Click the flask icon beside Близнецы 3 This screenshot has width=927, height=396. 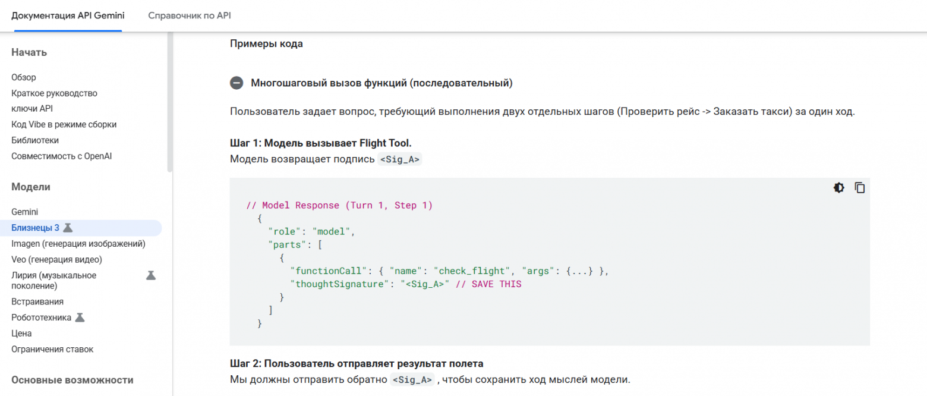point(68,228)
